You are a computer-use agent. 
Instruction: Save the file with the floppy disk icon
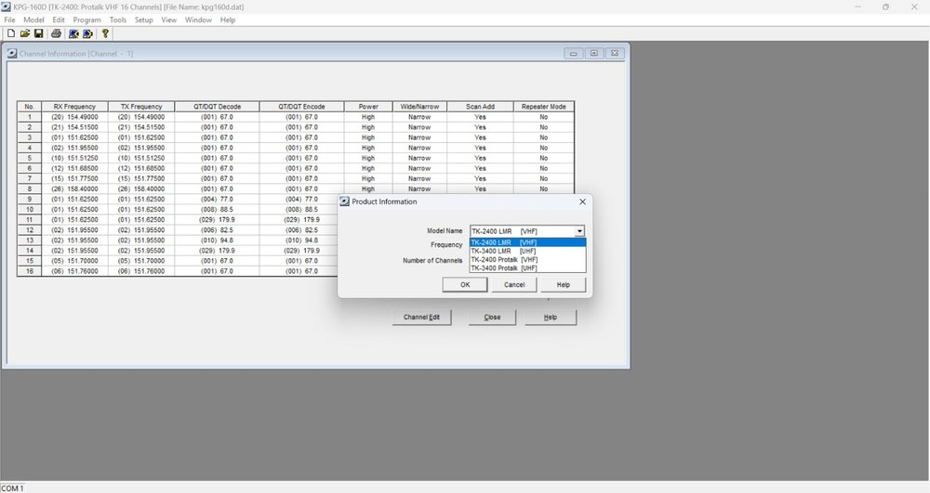pyautogui.click(x=38, y=33)
